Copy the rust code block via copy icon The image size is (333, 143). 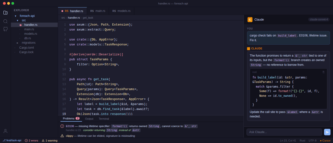pyautogui.click(x=323, y=72)
